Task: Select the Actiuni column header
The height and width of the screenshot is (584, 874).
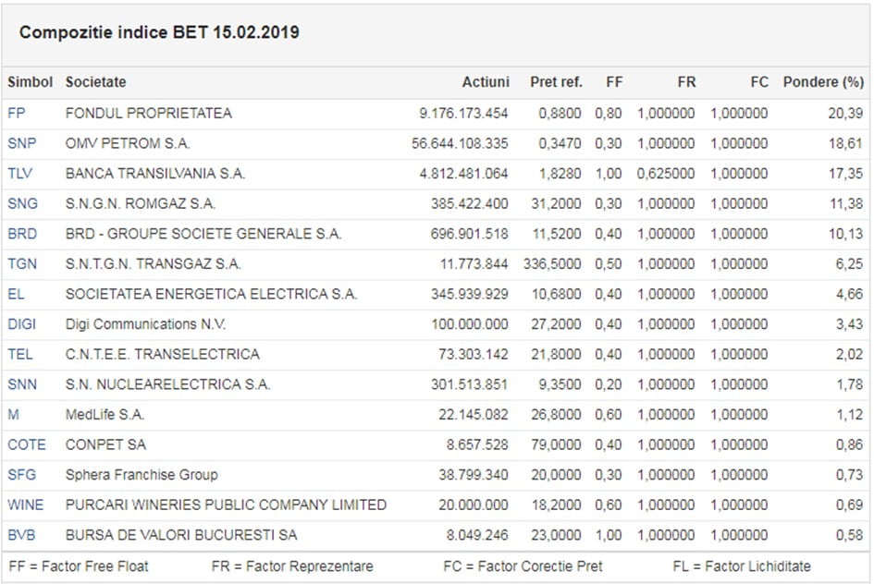Action: coord(486,82)
